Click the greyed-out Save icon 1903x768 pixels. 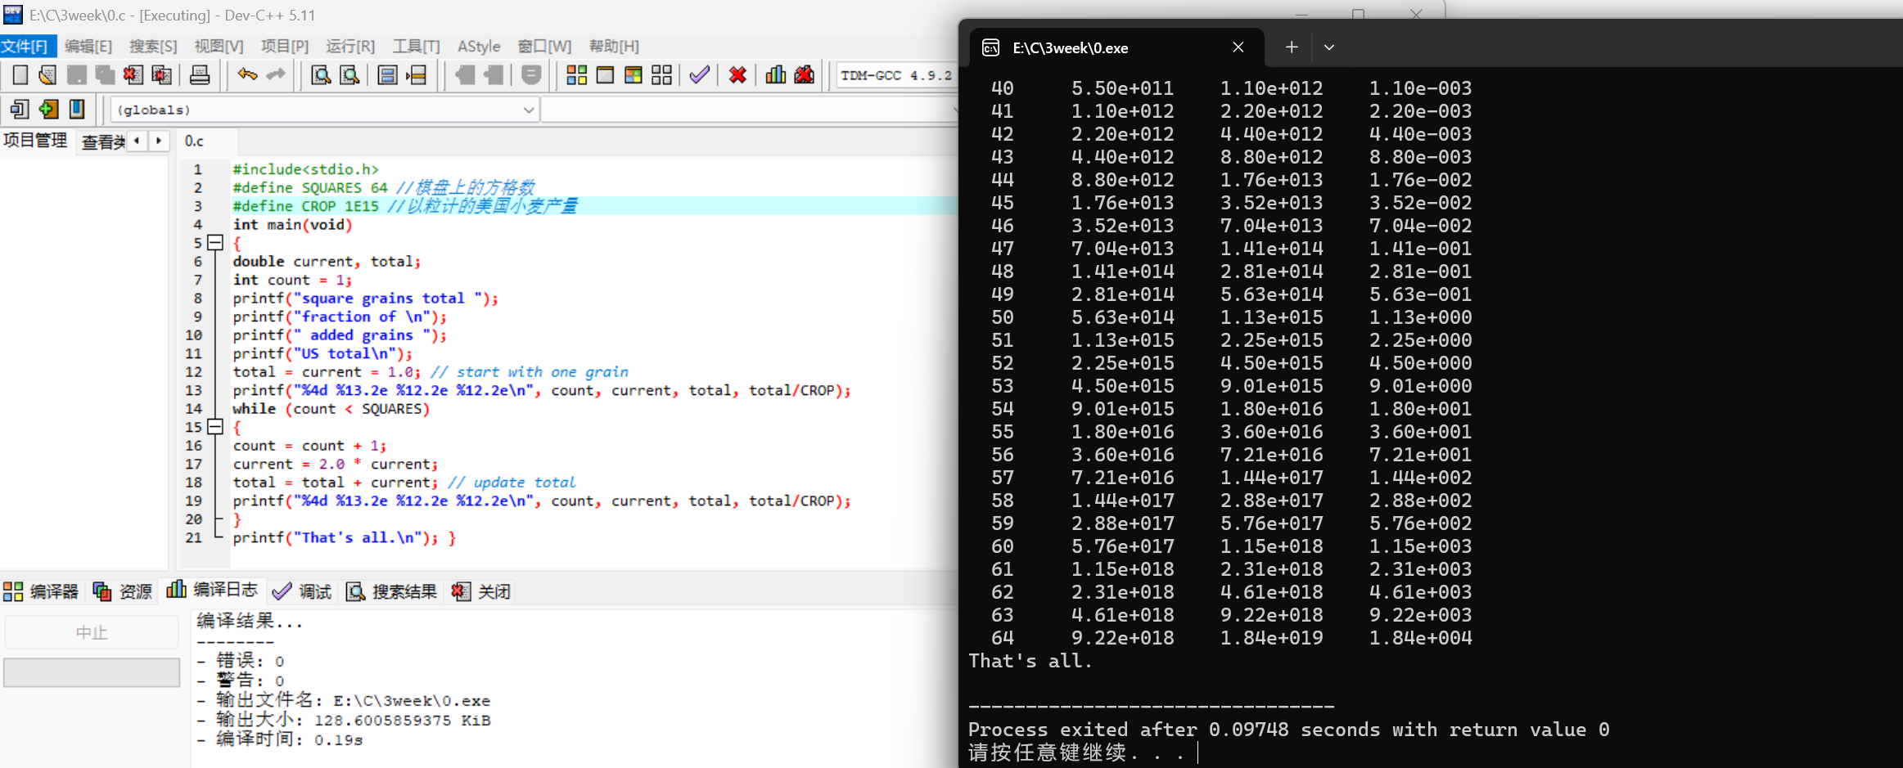click(76, 75)
